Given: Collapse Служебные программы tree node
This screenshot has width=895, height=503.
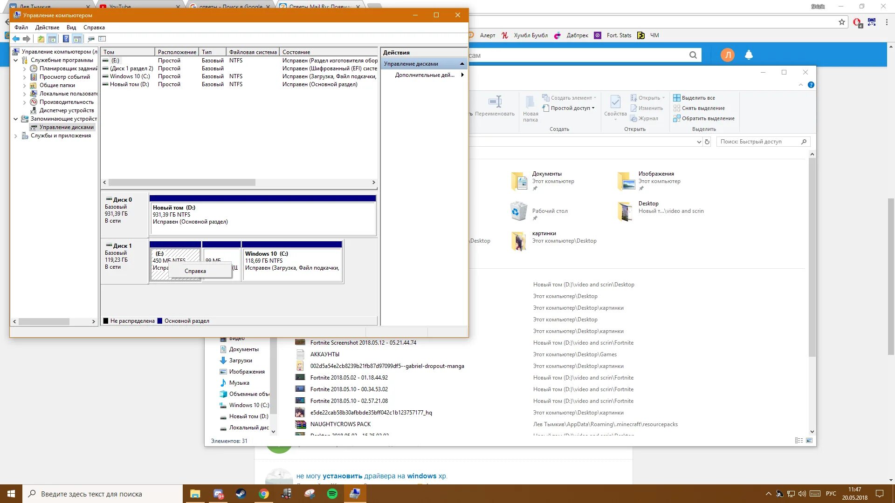Looking at the screenshot, I should click(16, 60).
